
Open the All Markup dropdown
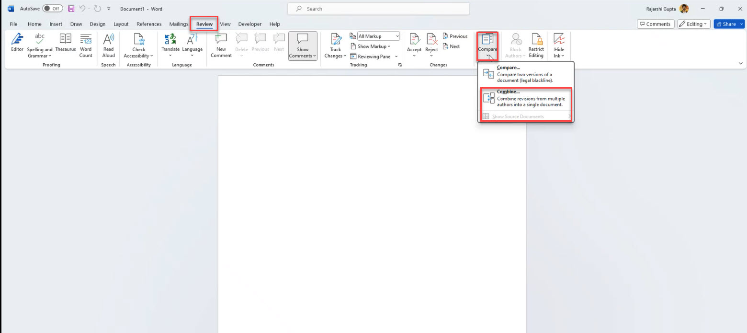click(x=378, y=36)
